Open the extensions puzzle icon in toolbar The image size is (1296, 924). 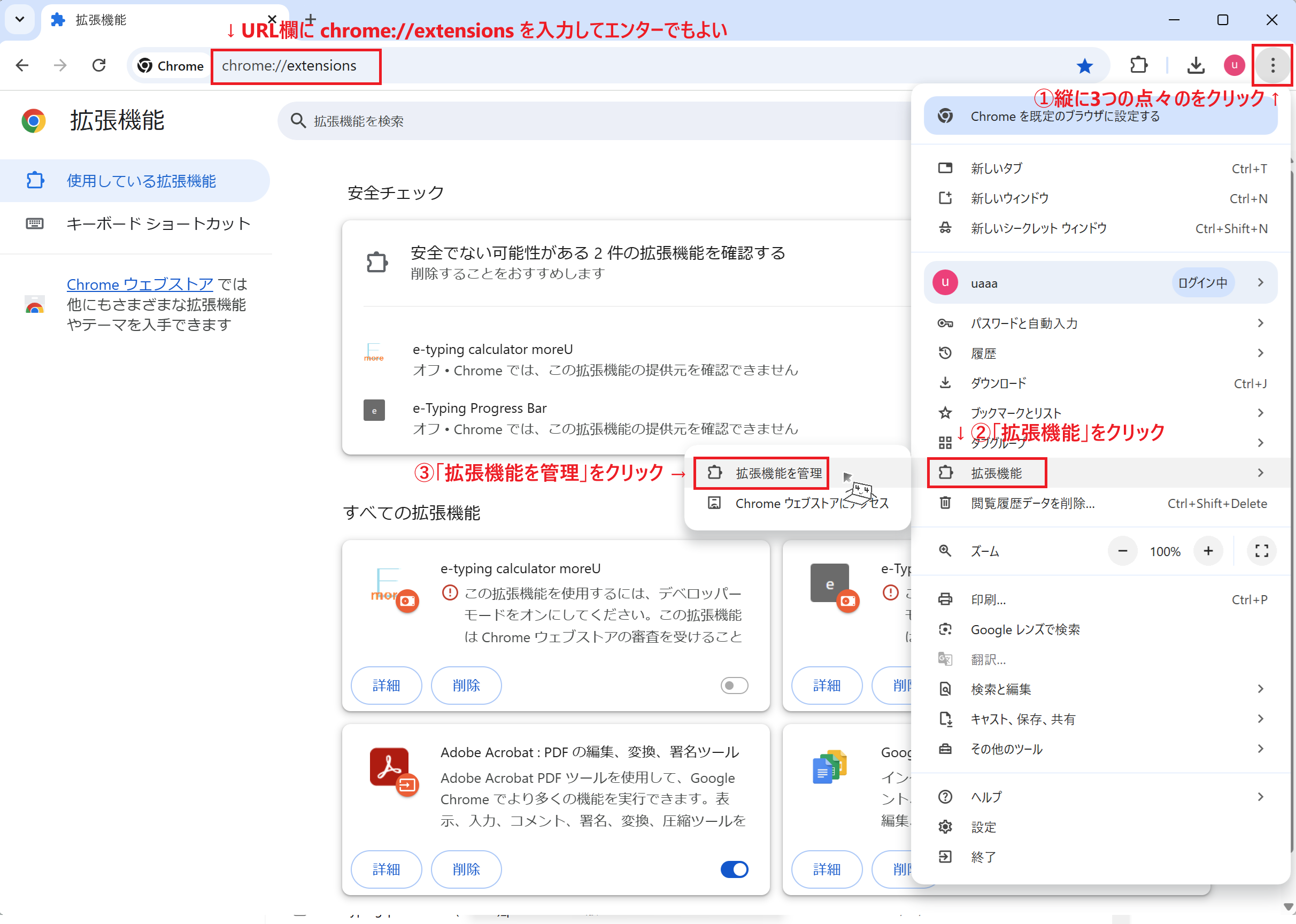point(1138,65)
